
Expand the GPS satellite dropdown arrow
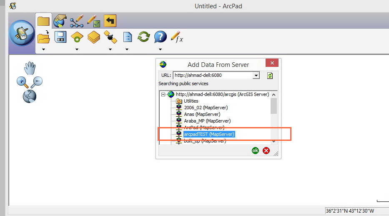click(x=110, y=49)
